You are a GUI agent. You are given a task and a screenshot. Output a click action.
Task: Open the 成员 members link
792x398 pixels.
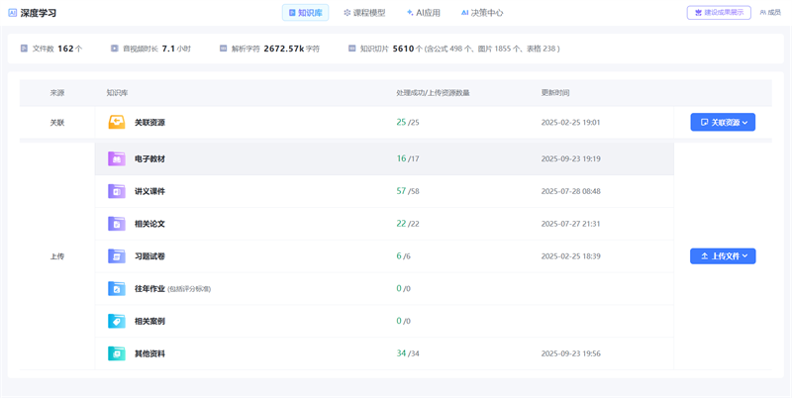coord(769,13)
